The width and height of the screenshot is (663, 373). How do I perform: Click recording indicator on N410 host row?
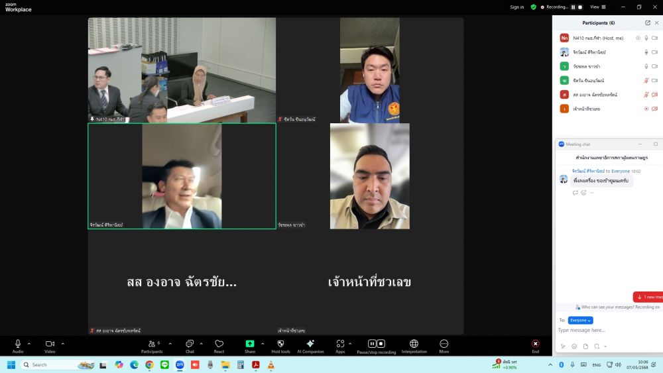click(638, 38)
